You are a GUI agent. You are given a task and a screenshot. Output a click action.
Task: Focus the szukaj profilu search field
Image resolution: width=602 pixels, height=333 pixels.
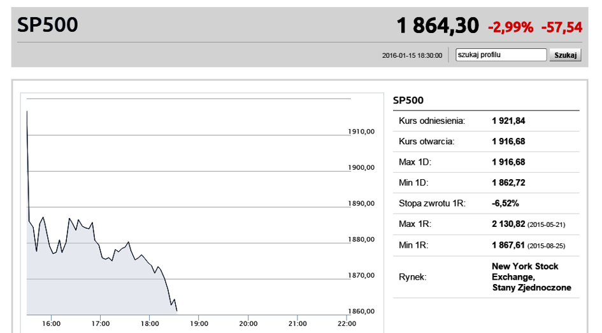[501, 55]
